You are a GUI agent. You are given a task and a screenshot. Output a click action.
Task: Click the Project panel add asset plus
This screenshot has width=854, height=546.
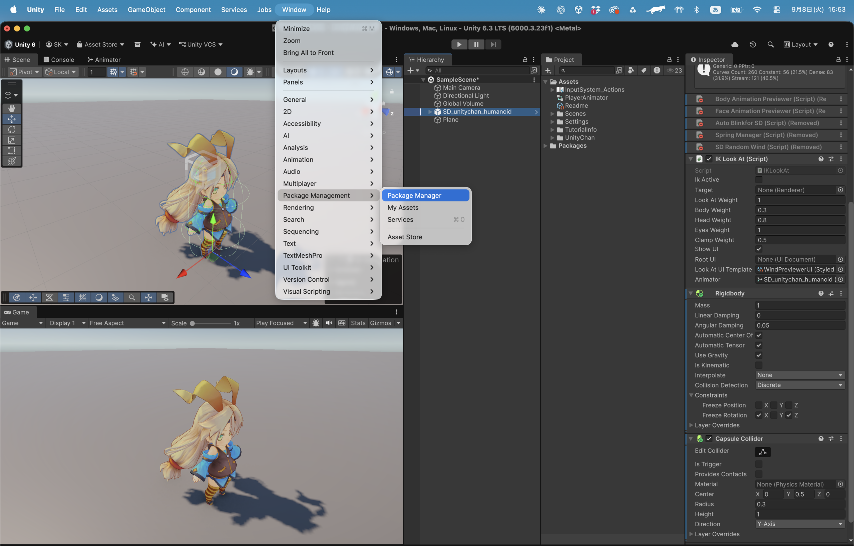pyautogui.click(x=548, y=71)
